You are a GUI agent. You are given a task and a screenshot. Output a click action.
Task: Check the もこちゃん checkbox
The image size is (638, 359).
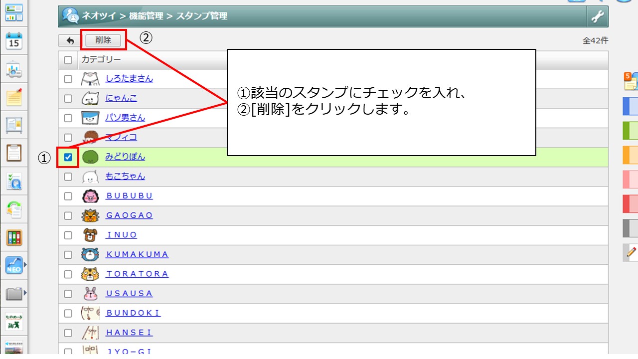click(x=68, y=177)
